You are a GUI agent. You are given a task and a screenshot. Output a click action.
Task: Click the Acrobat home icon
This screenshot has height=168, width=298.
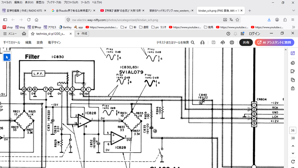[24, 34]
